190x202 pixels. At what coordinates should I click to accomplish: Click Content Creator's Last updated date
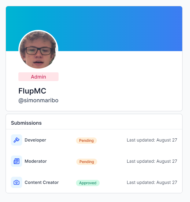point(152,182)
